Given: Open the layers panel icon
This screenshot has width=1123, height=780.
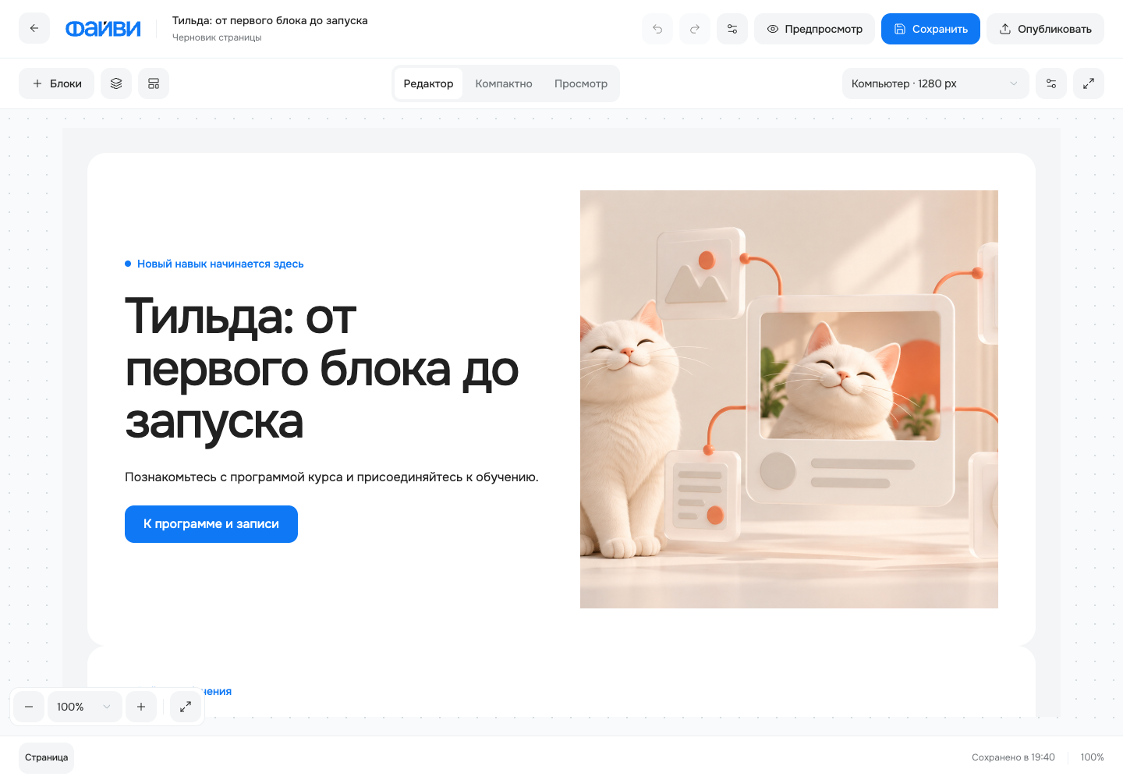Looking at the screenshot, I should pos(116,83).
